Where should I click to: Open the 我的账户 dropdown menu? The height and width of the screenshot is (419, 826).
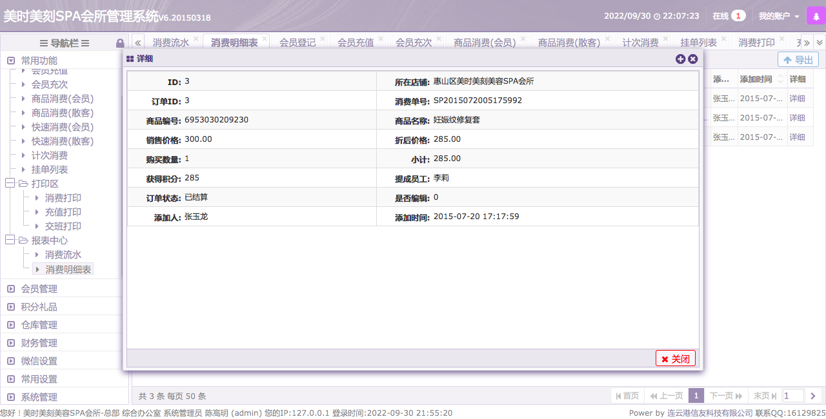(778, 16)
